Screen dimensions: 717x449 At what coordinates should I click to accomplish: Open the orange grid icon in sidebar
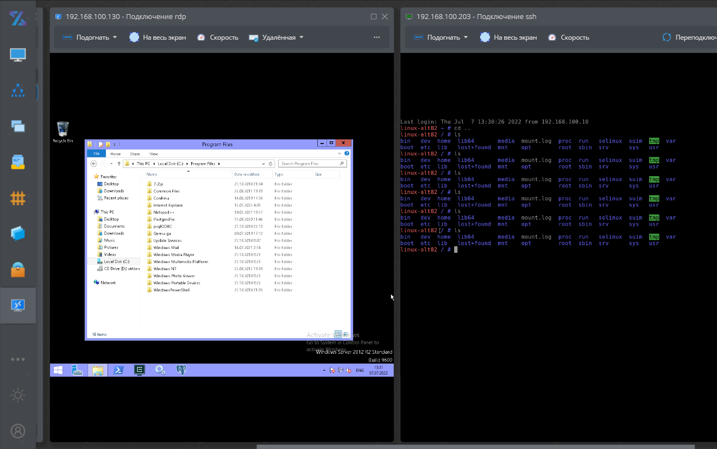click(x=18, y=198)
